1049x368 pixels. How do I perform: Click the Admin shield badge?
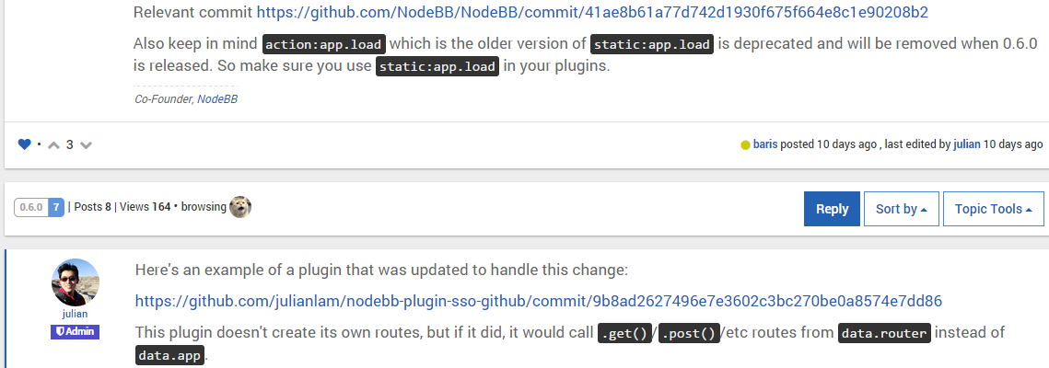point(76,331)
